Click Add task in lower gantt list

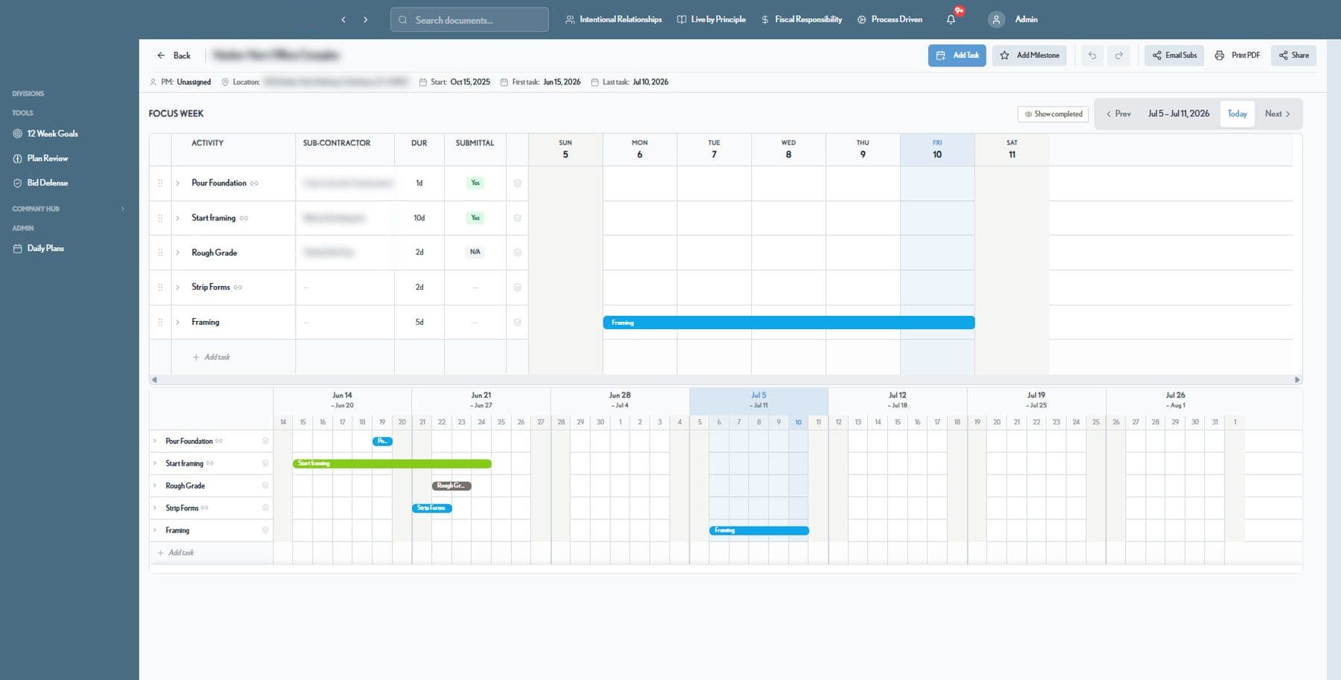(x=176, y=553)
